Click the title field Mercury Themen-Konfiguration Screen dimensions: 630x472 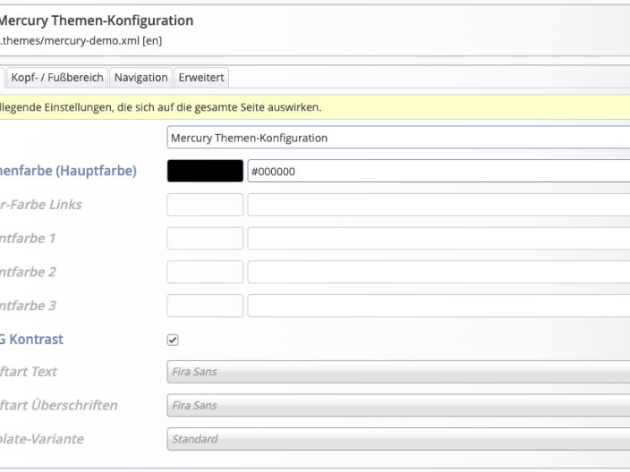click(398, 138)
